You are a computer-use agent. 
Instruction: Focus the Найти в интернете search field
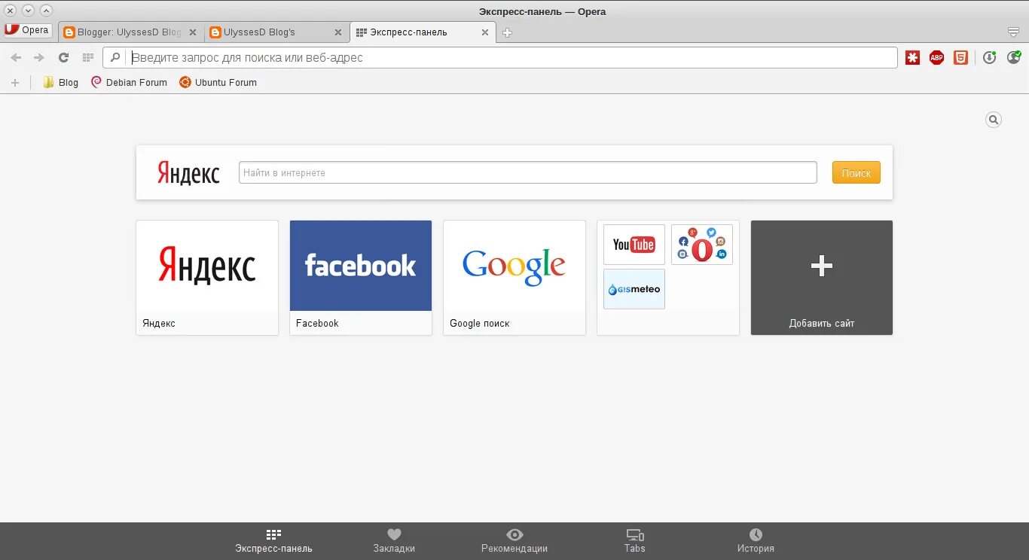[528, 172]
